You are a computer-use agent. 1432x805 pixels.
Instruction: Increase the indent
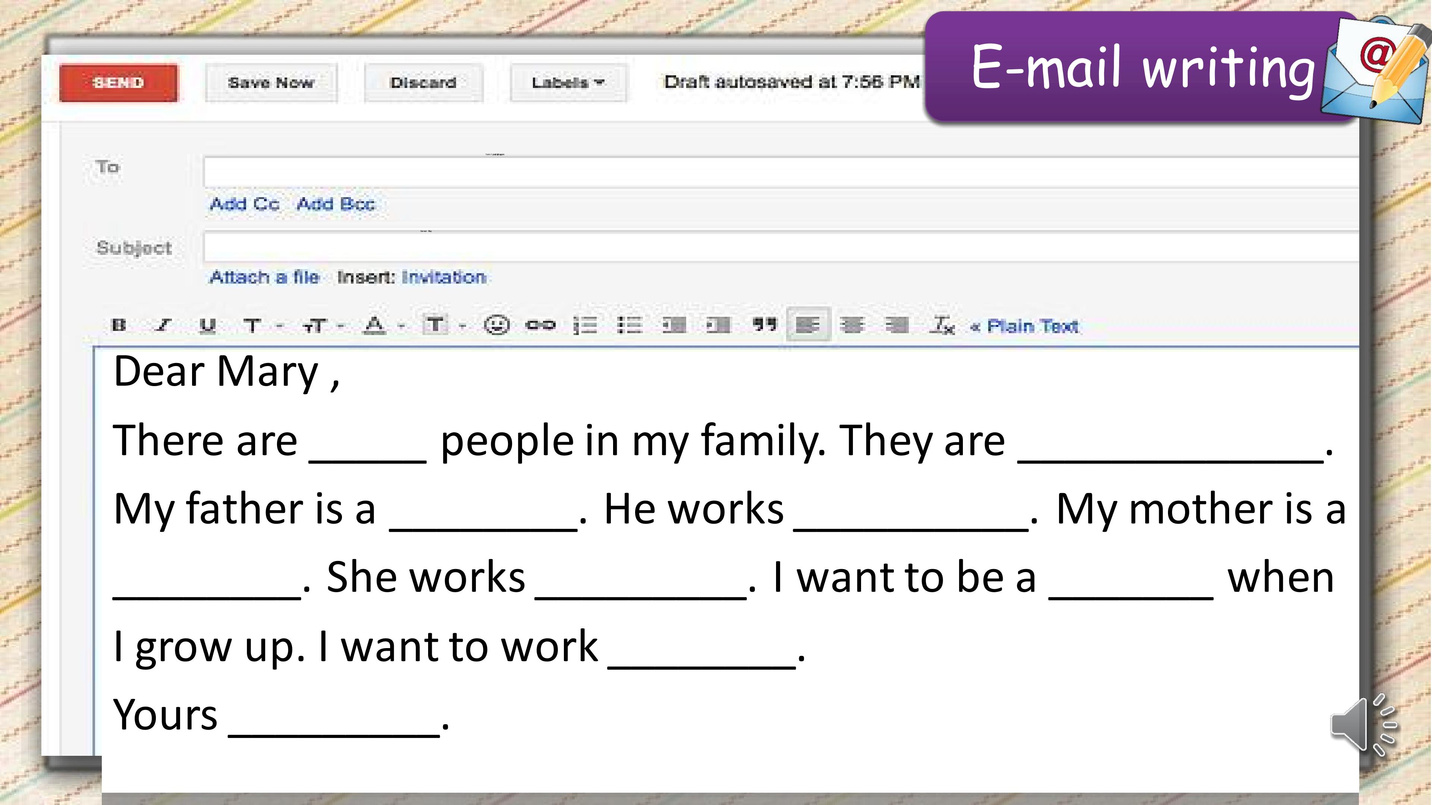[x=718, y=325]
